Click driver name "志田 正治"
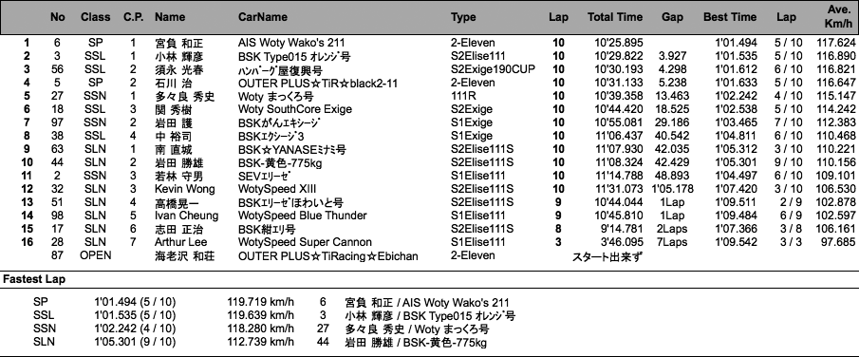This screenshot has width=859, height=357. (179, 229)
